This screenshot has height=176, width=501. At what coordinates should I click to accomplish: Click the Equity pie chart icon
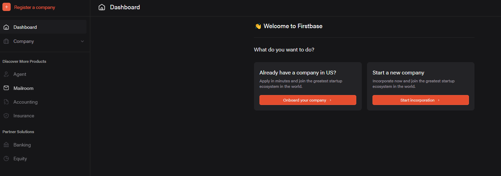pos(6,159)
